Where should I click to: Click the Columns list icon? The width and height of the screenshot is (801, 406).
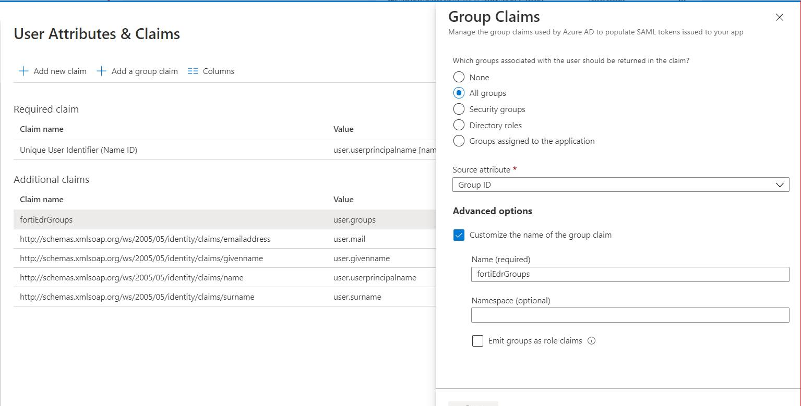tap(193, 71)
